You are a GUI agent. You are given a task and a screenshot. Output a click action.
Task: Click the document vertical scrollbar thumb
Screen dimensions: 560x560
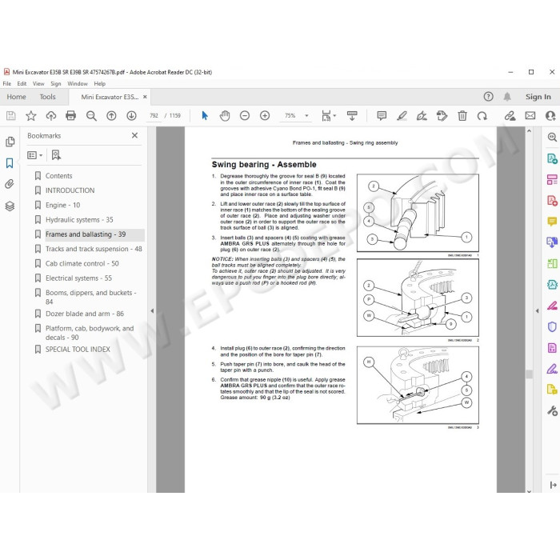530,374
